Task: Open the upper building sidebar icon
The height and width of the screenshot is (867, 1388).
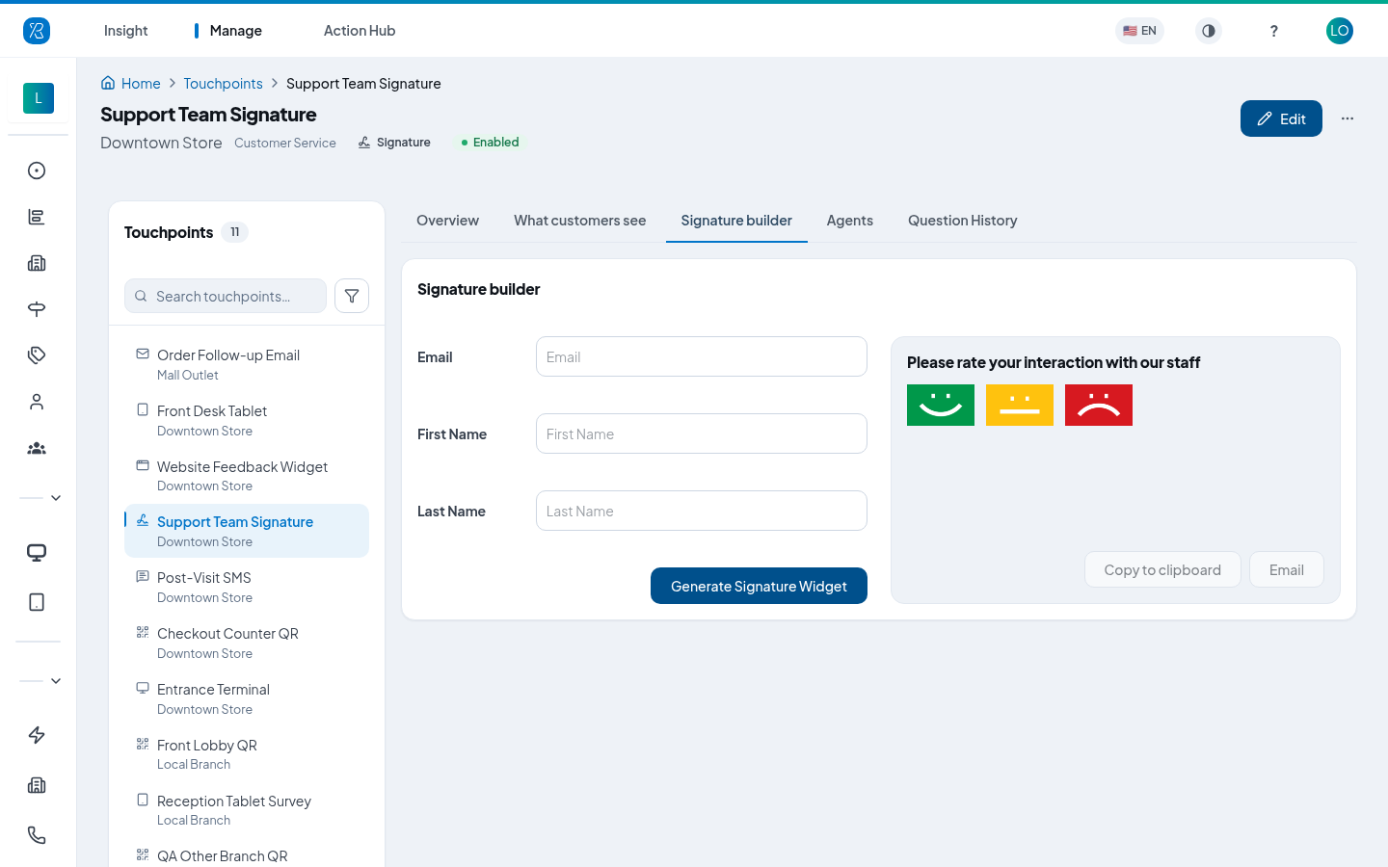Action: click(x=37, y=263)
